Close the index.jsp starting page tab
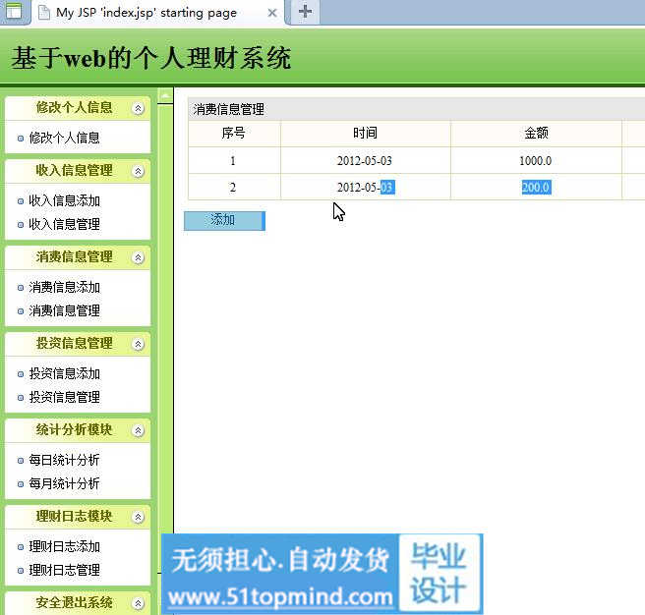This screenshot has height=615, width=645. [272, 13]
